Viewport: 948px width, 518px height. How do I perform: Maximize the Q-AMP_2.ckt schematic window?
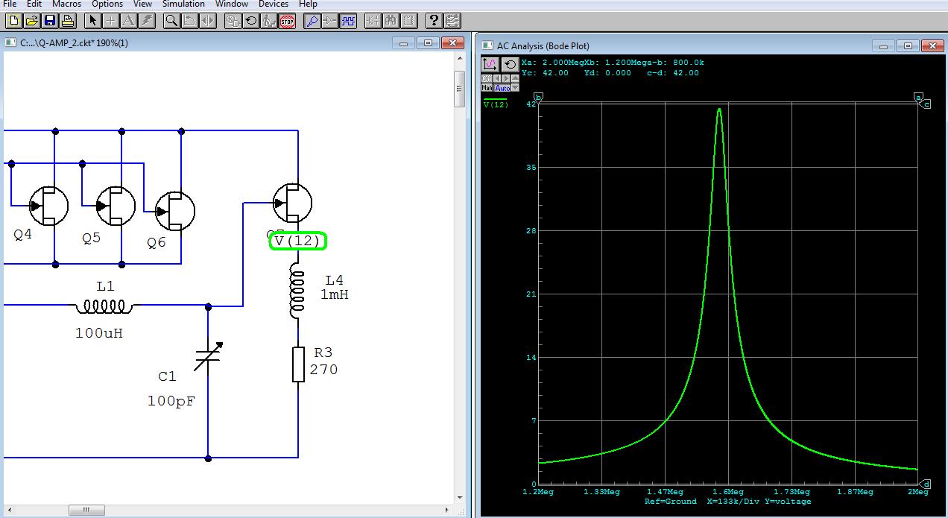tap(429, 43)
